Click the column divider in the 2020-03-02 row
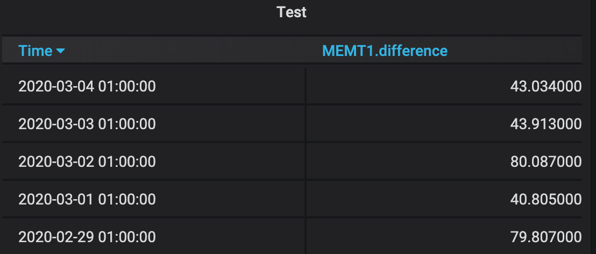The width and height of the screenshot is (596, 254). coord(306,161)
